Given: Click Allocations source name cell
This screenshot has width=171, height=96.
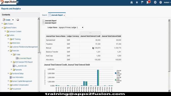Looking at the screenshot, I should pyautogui.click(x=50, y=60).
